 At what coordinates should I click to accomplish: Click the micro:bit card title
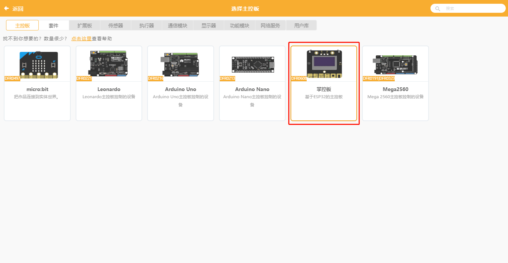(37, 89)
